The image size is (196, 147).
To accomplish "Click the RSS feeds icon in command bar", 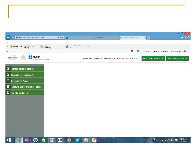I will coord(138,51).
